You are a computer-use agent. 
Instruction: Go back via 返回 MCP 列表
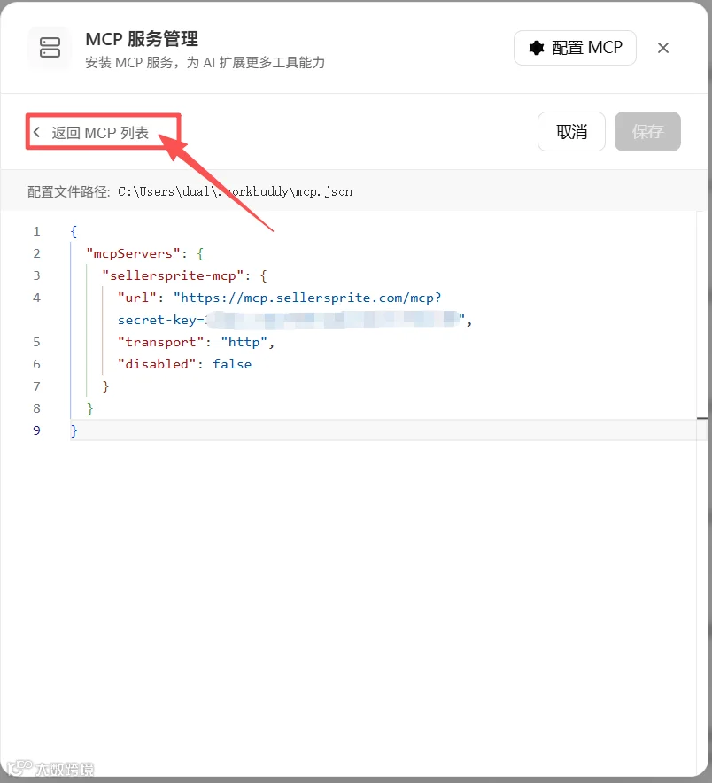tap(91, 133)
